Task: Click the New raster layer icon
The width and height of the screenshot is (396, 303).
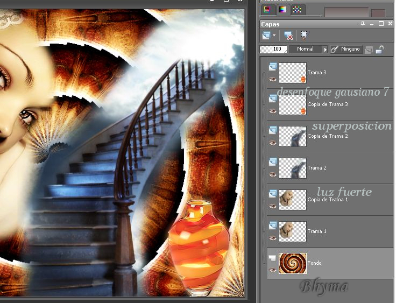Action: (x=266, y=36)
